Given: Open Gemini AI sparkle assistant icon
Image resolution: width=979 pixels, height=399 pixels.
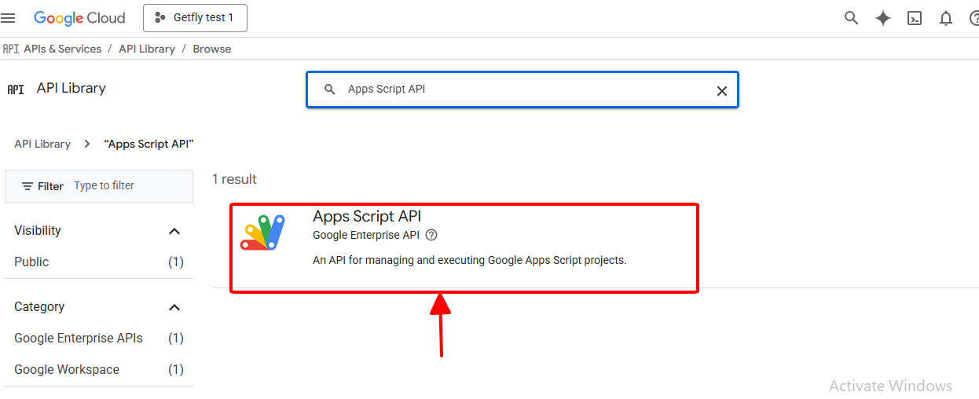Looking at the screenshot, I should coord(883,18).
